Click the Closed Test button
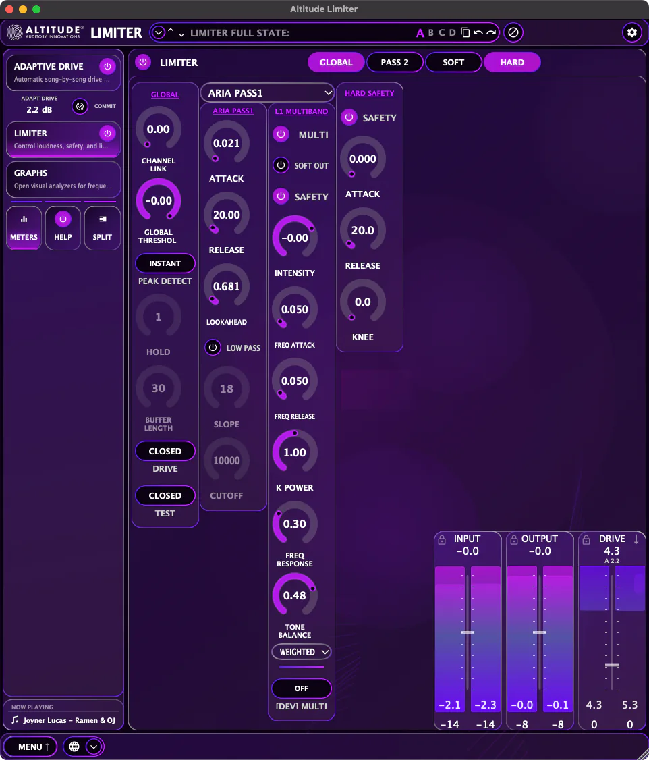Screen dimensions: 649x760 165,495
